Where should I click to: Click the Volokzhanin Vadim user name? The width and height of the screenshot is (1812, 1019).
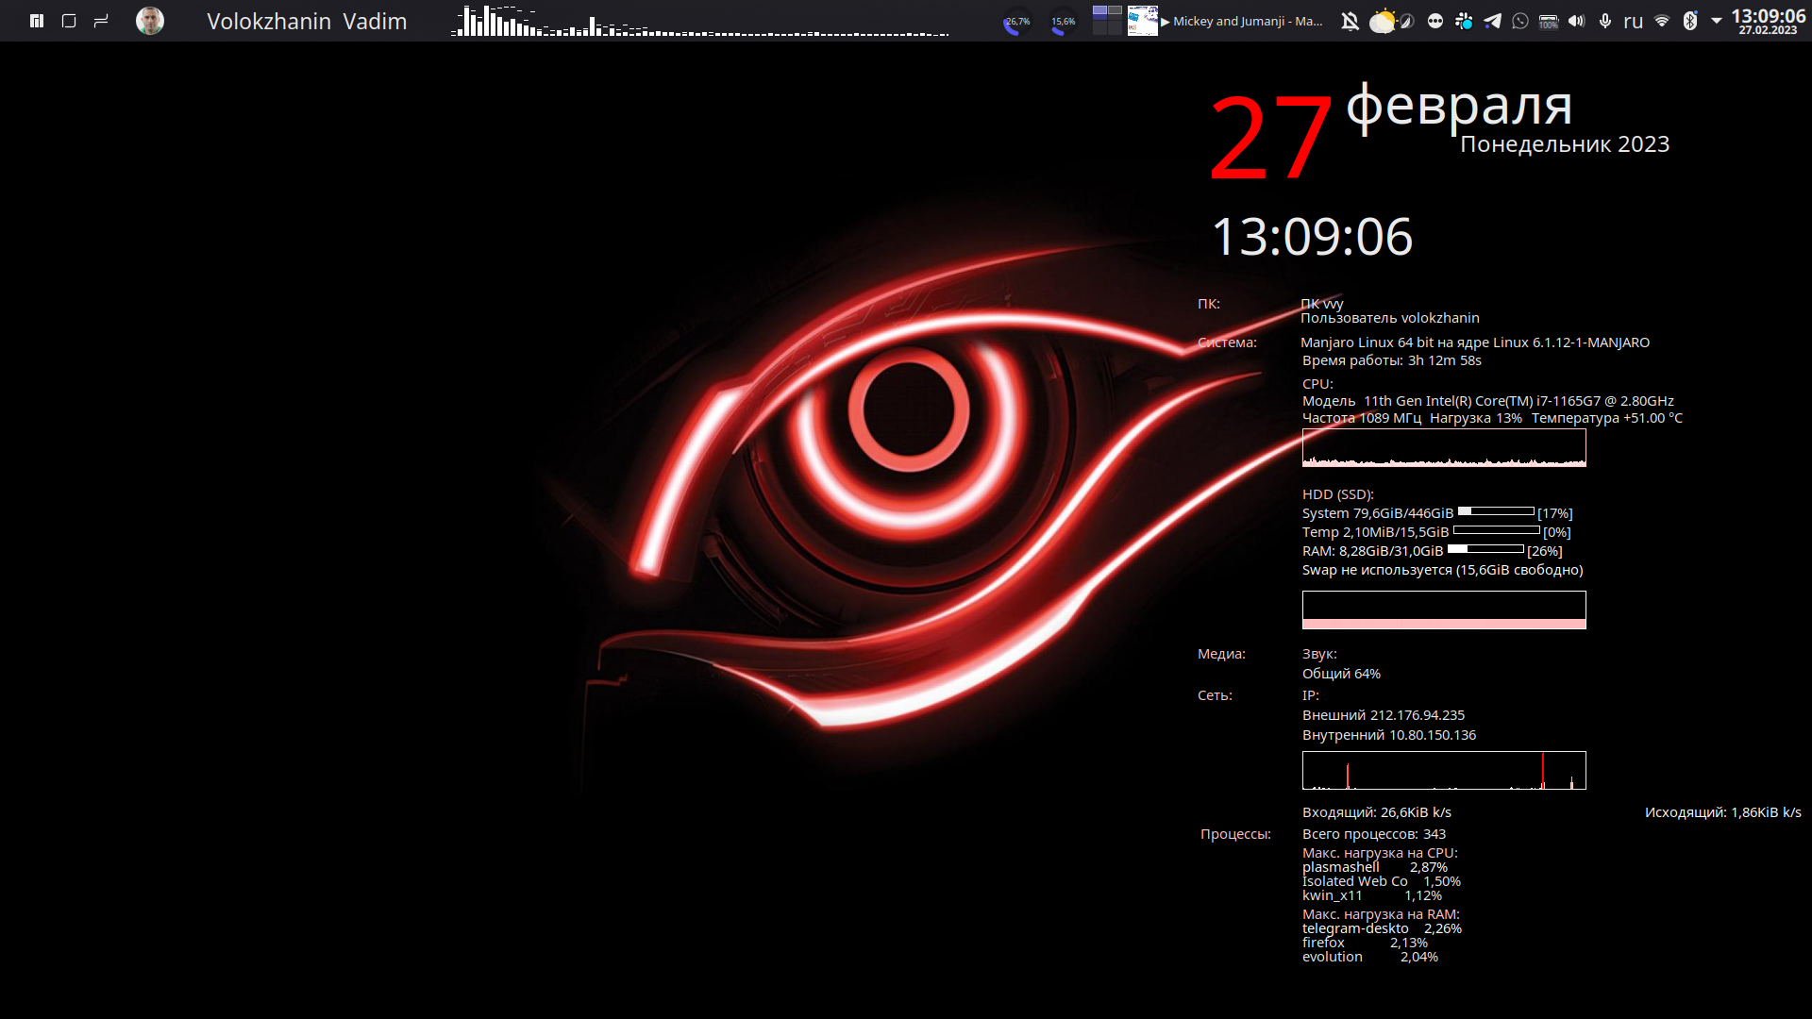(x=307, y=21)
